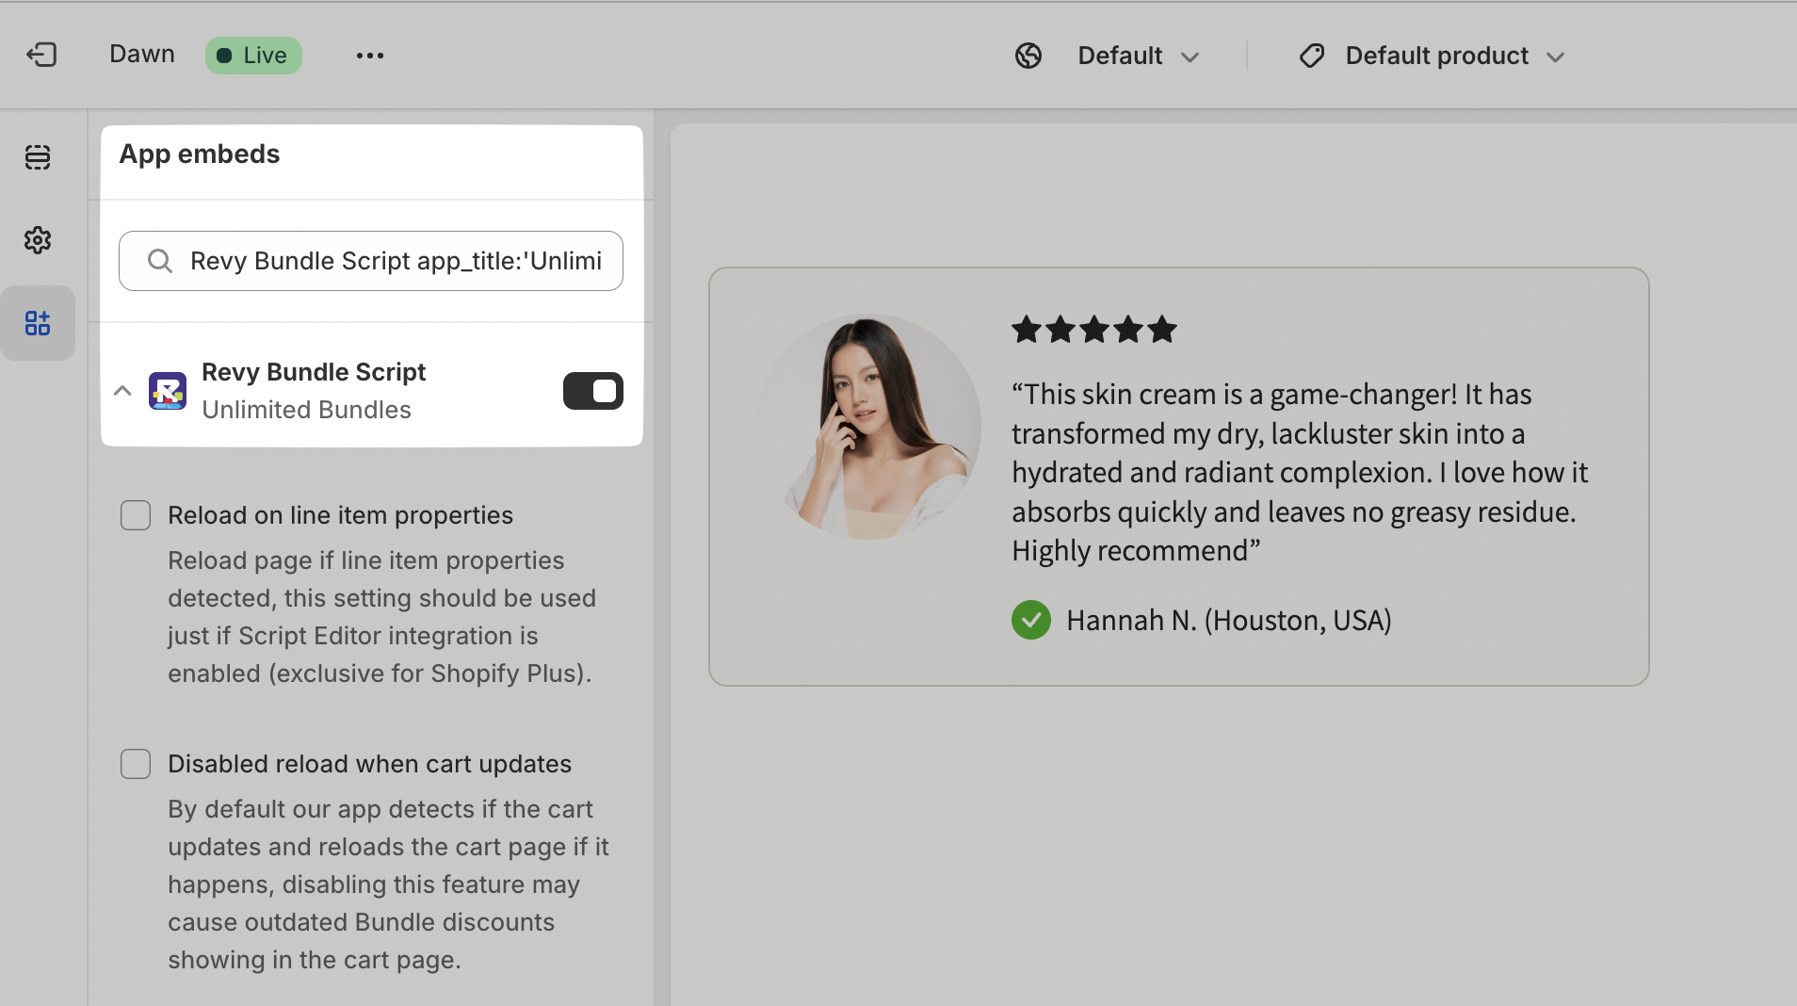Enable Disabled reload when cart updates

[136, 764]
